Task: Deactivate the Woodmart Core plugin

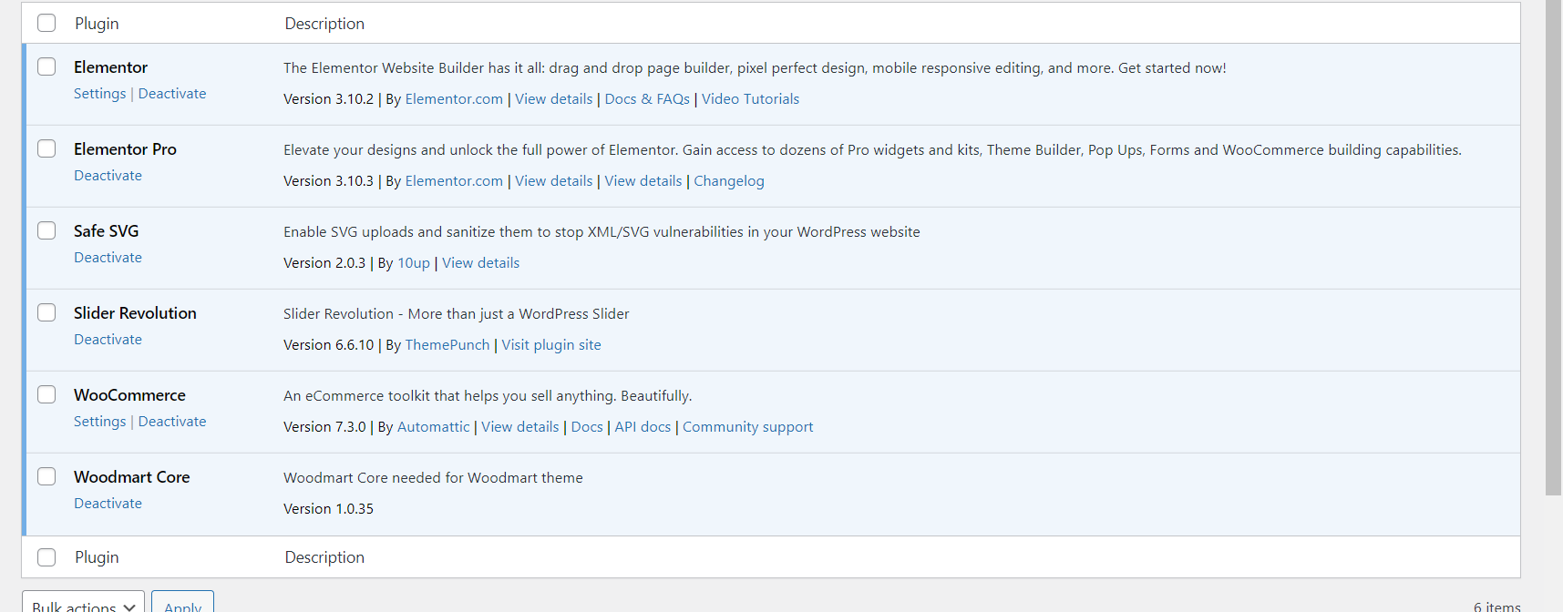Action: coord(108,504)
